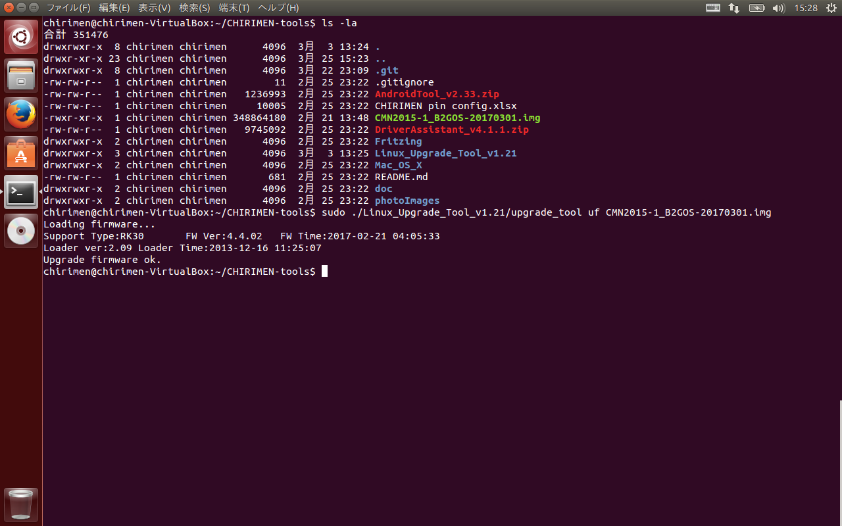Open the 編集(E) menu
Image resolution: width=842 pixels, height=526 pixels.
point(114,8)
